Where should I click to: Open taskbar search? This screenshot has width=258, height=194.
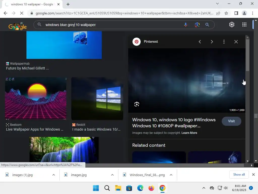[x=107, y=188]
